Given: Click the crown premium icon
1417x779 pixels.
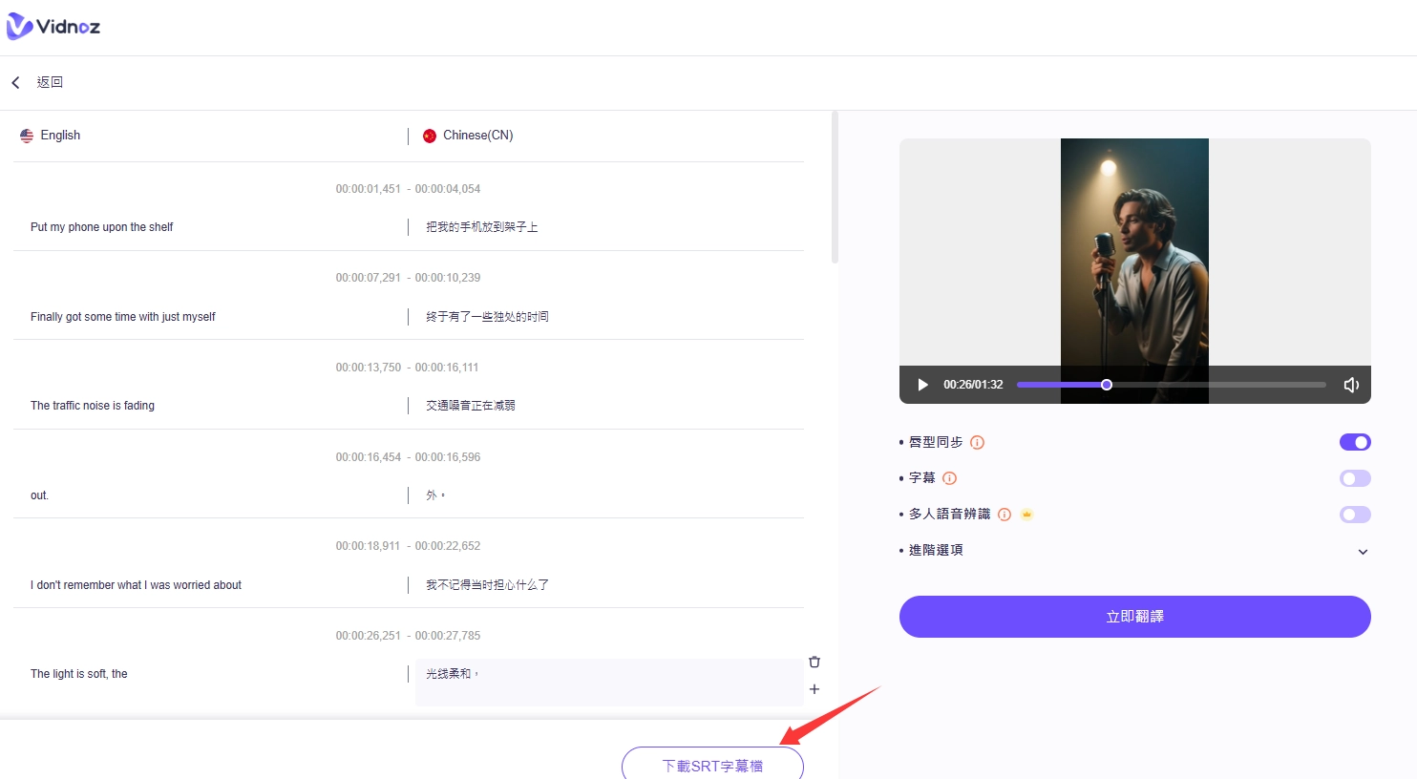Looking at the screenshot, I should [x=1027, y=515].
